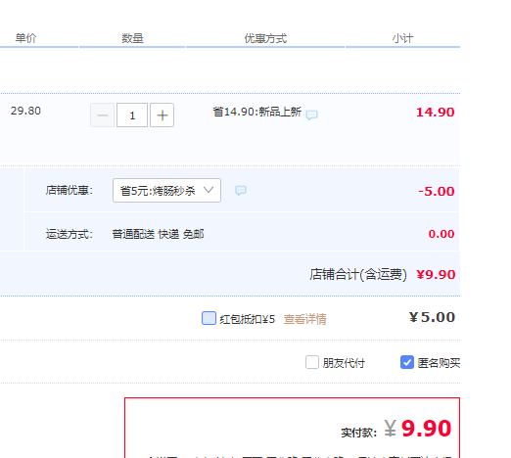Image resolution: width=511 pixels, height=458 pixels.
Task: Check the 朋友代付 checkbox
Action: click(x=312, y=362)
